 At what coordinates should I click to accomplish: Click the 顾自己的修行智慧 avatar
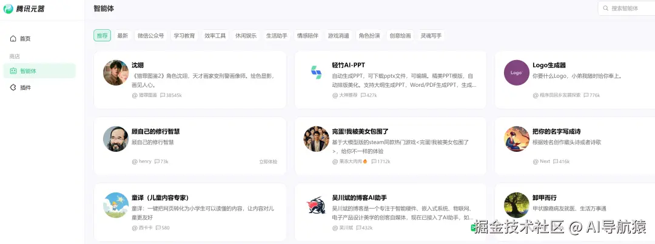[x=116, y=139]
